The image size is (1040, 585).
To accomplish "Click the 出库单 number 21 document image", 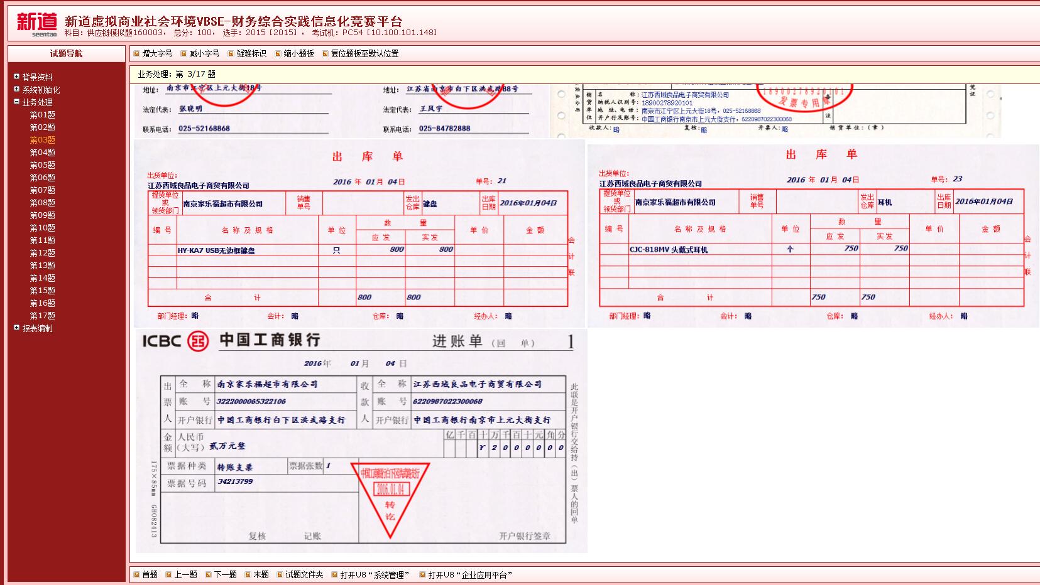I will coord(359,233).
